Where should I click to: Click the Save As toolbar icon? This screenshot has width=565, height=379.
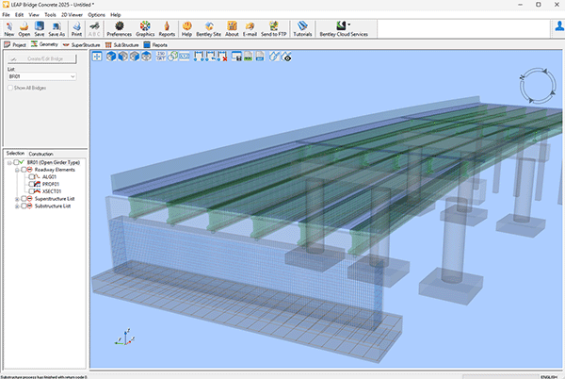point(57,26)
